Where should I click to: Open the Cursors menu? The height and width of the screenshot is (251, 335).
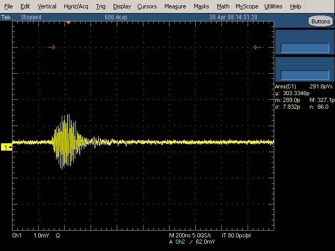point(147,6)
